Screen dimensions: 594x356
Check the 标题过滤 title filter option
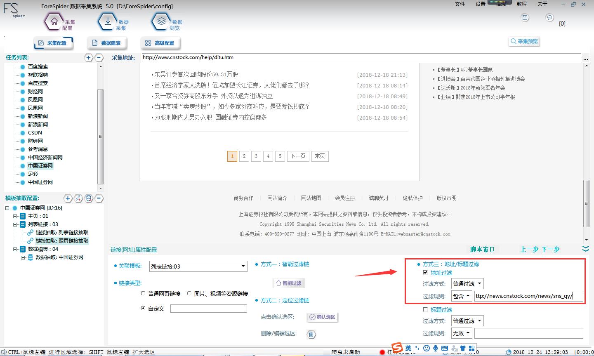pyautogui.click(x=425, y=309)
